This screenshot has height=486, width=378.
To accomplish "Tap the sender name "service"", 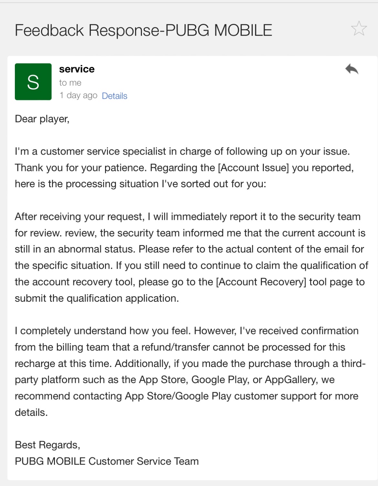I will [77, 69].
